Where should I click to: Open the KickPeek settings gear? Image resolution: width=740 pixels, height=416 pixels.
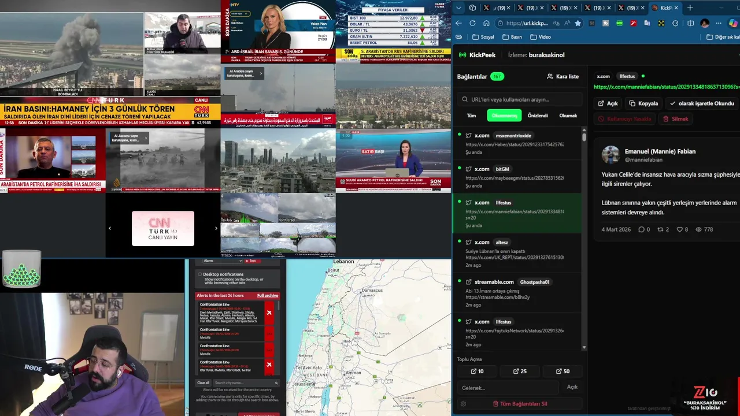(x=463, y=404)
